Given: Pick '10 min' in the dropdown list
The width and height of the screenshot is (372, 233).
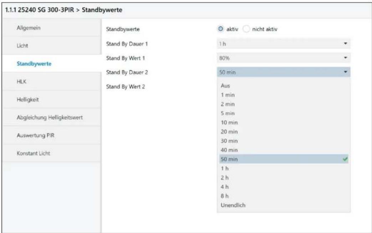Looking at the screenshot, I should (x=284, y=122).
